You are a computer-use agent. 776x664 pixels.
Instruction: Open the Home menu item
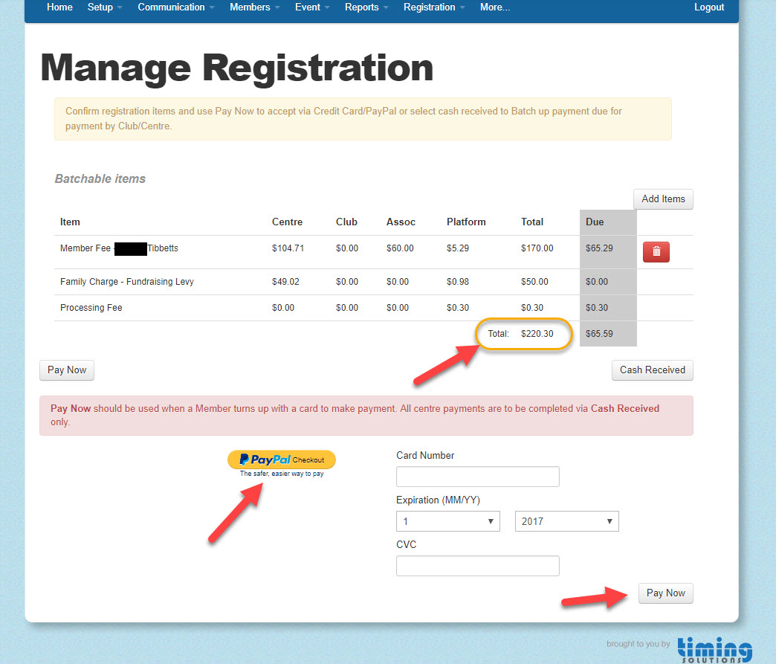(59, 7)
